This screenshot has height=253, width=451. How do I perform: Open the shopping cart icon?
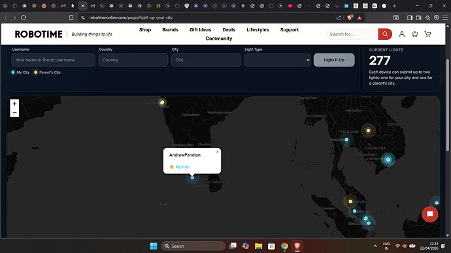coord(427,34)
